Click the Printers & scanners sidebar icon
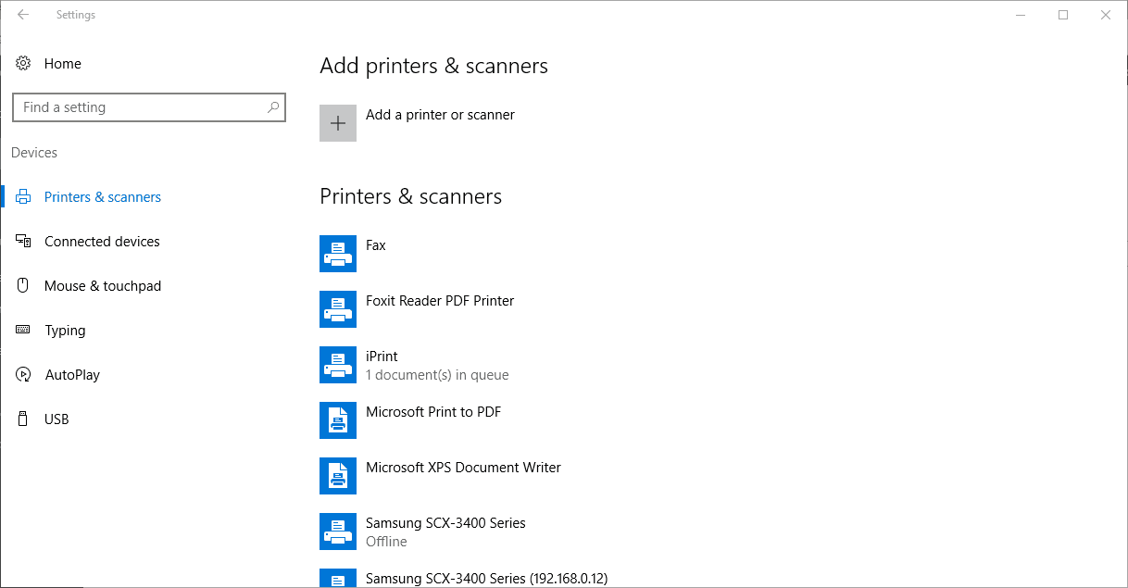 click(24, 197)
